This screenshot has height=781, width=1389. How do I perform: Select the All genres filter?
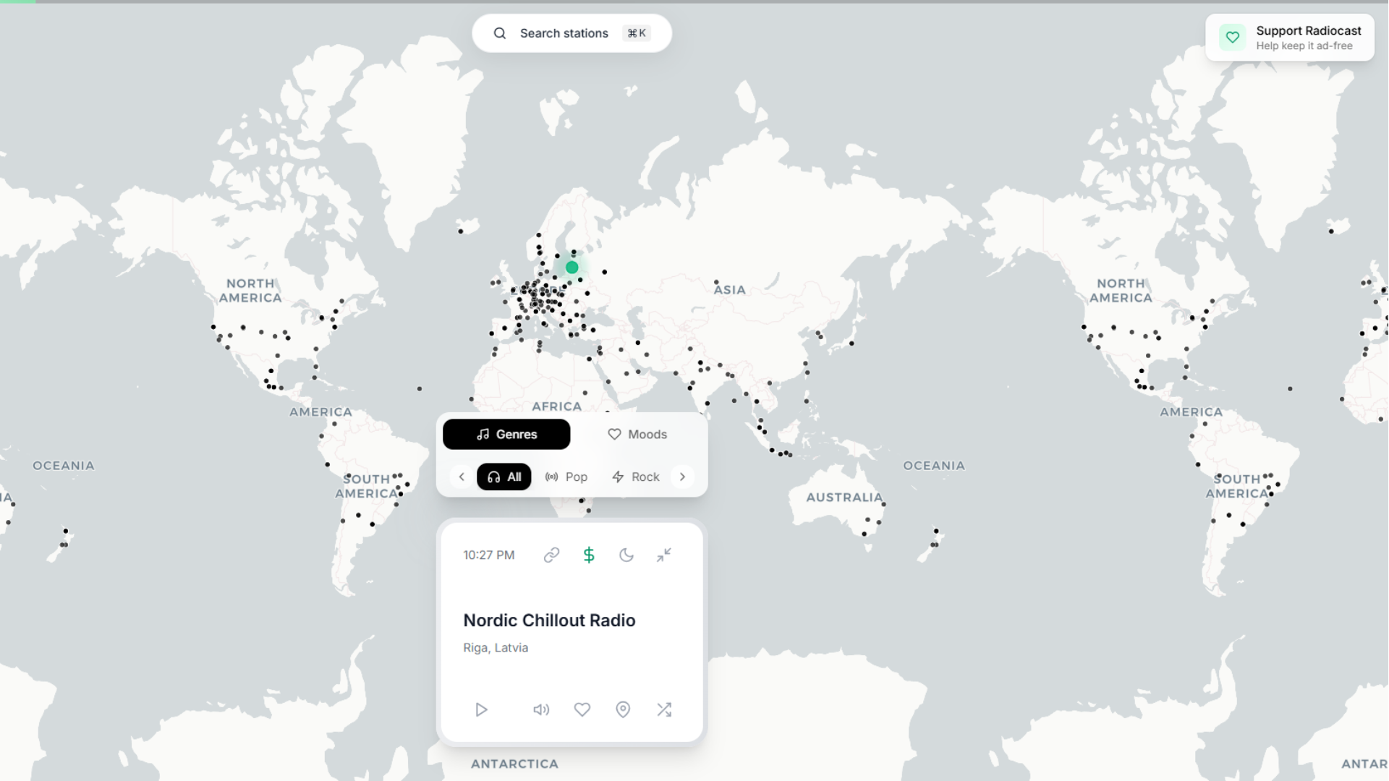(x=504, y=477)
